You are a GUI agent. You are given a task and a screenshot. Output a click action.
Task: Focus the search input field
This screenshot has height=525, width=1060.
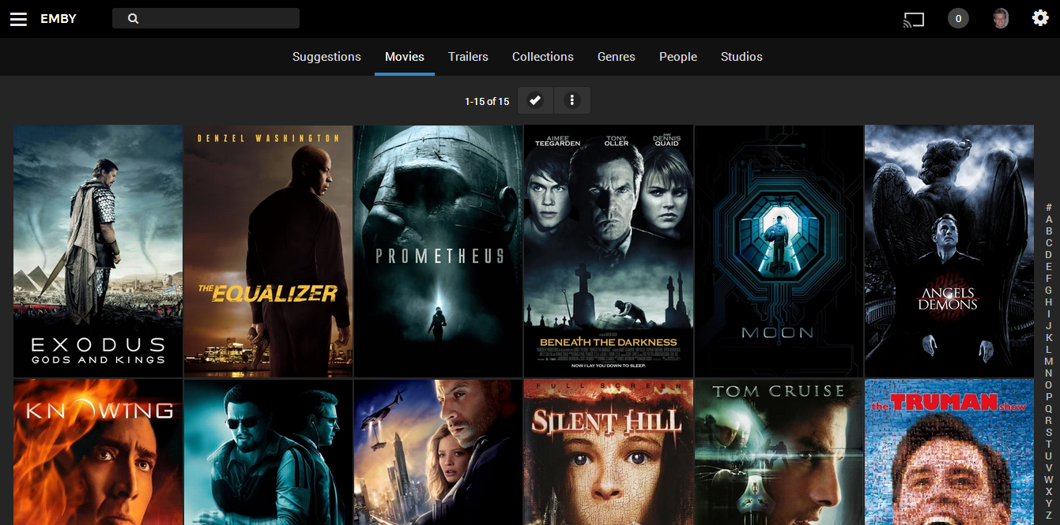[206, 18]
